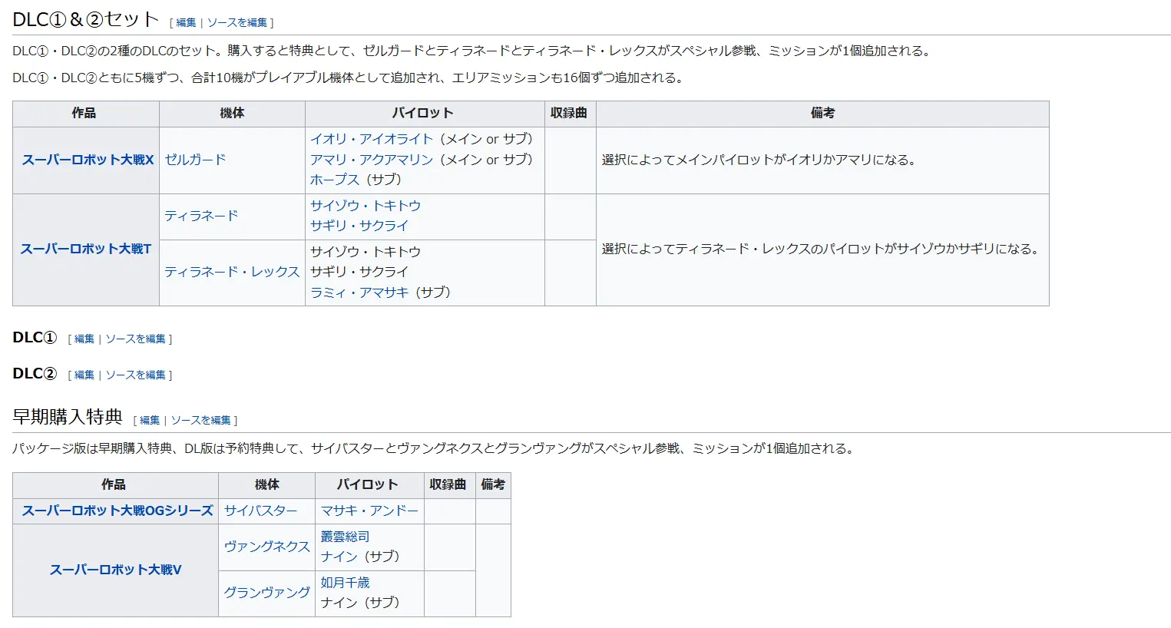This screenshot has width=1171, height=628.
Task: Click the 備考 header in the 早期購入特典 table
Action: tap(493, 484)
